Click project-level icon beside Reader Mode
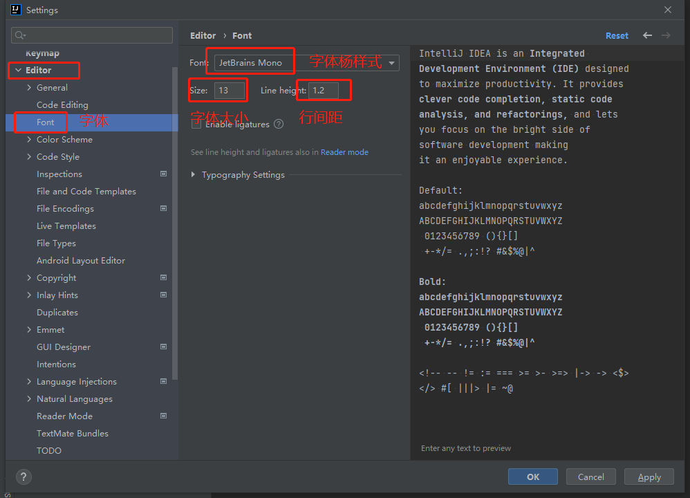The image size is (690, 498). (x=163, y=416)
